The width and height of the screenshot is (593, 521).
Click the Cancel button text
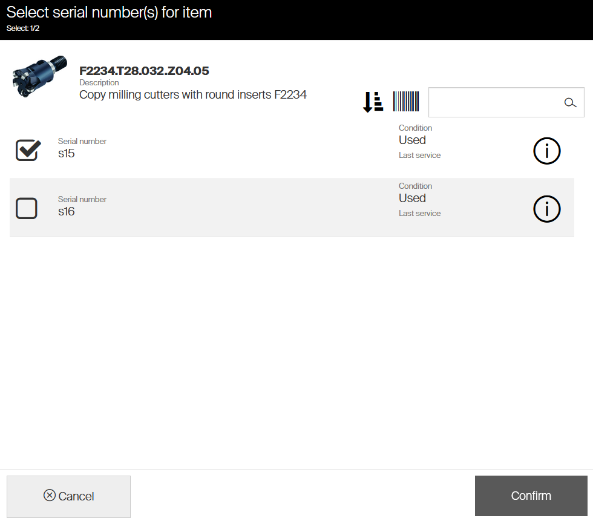pos(76,496)
